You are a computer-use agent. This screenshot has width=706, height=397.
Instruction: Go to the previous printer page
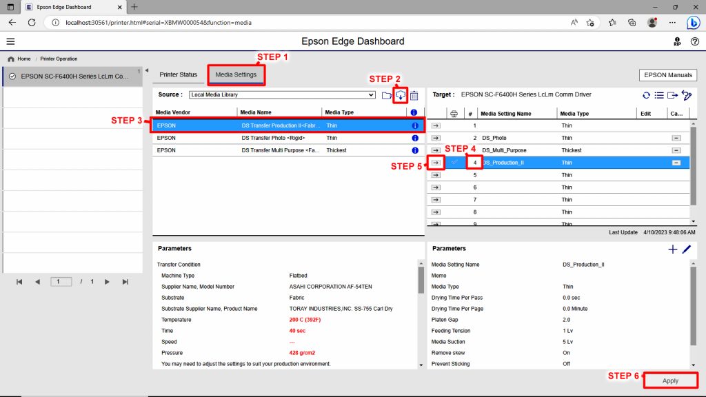coord(37,282)
